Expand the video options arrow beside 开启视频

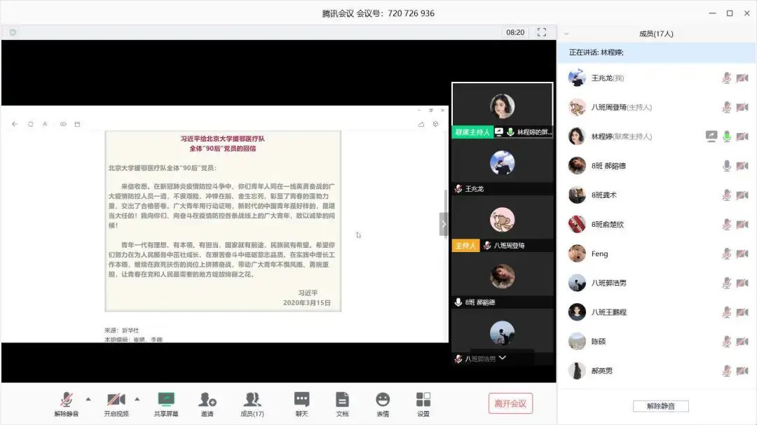pyautogui.click(x=137, y=399)
